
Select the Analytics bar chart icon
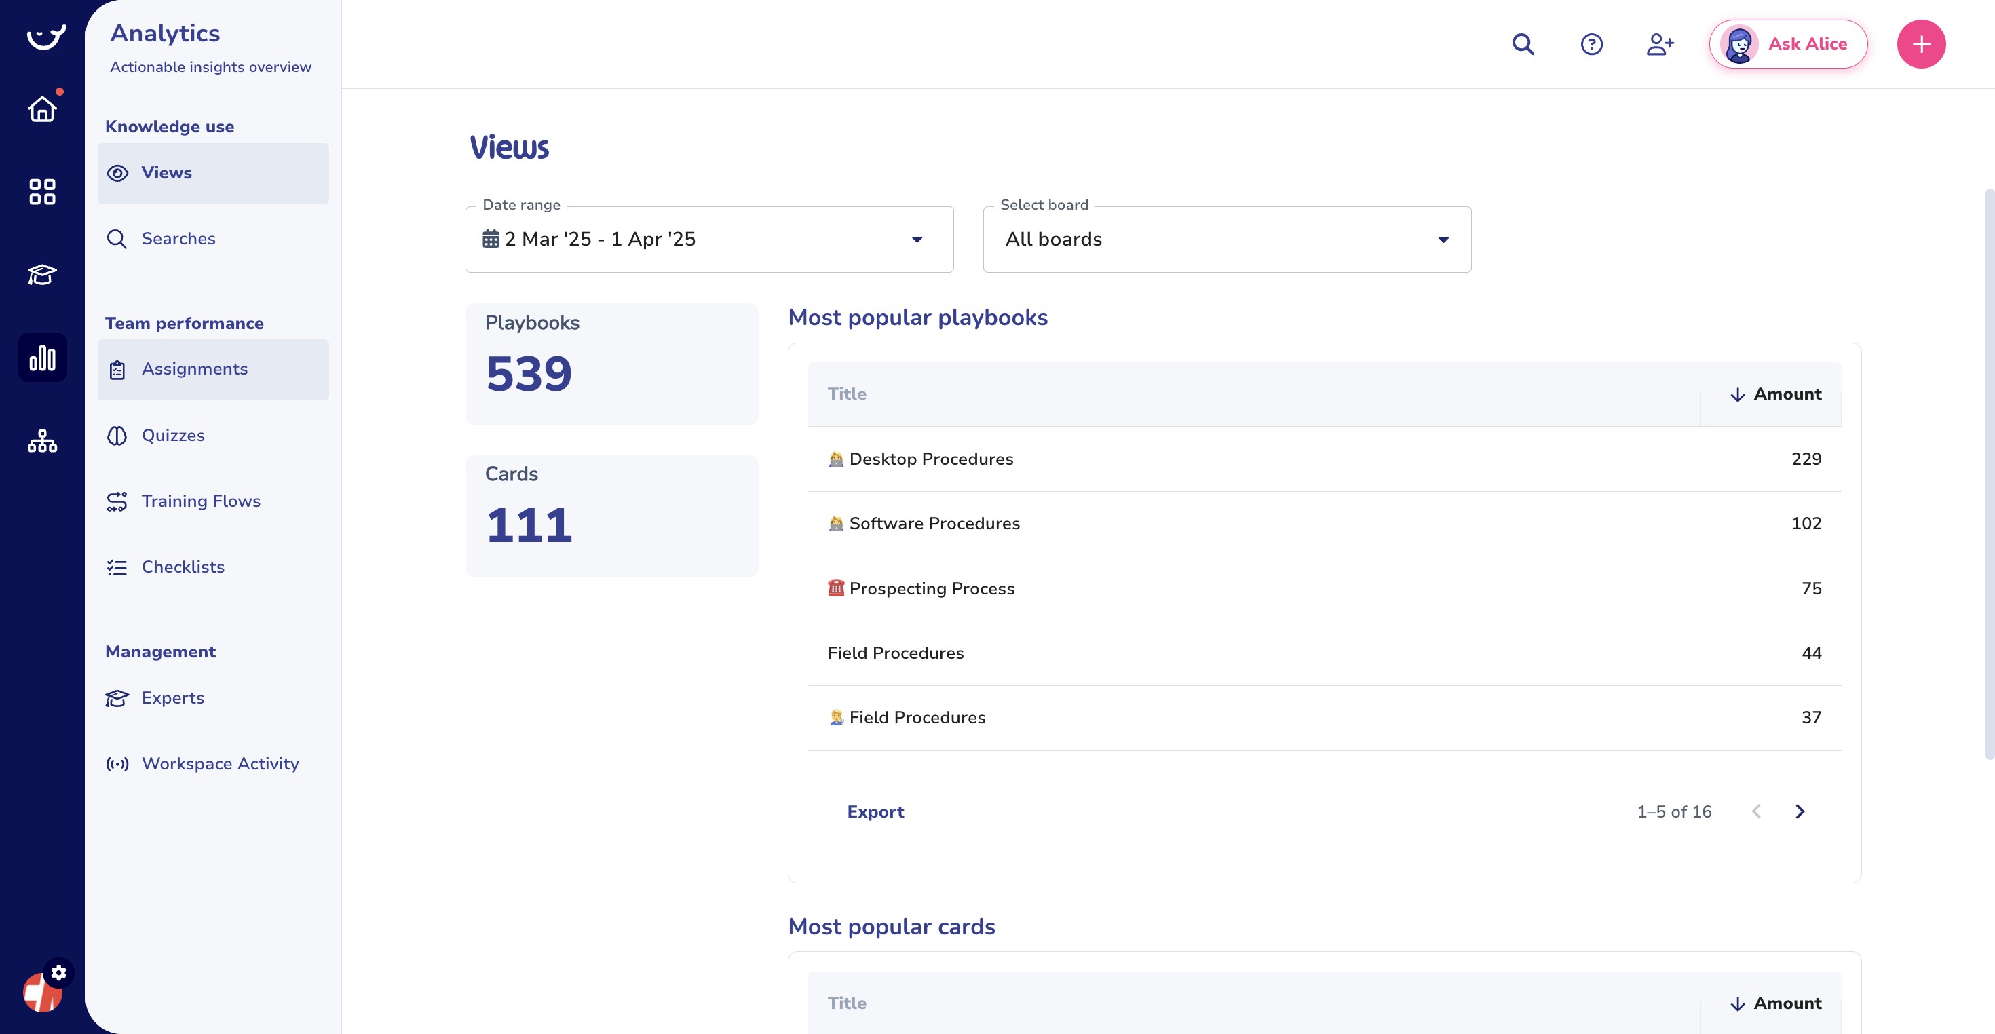(x=43, y=358)
